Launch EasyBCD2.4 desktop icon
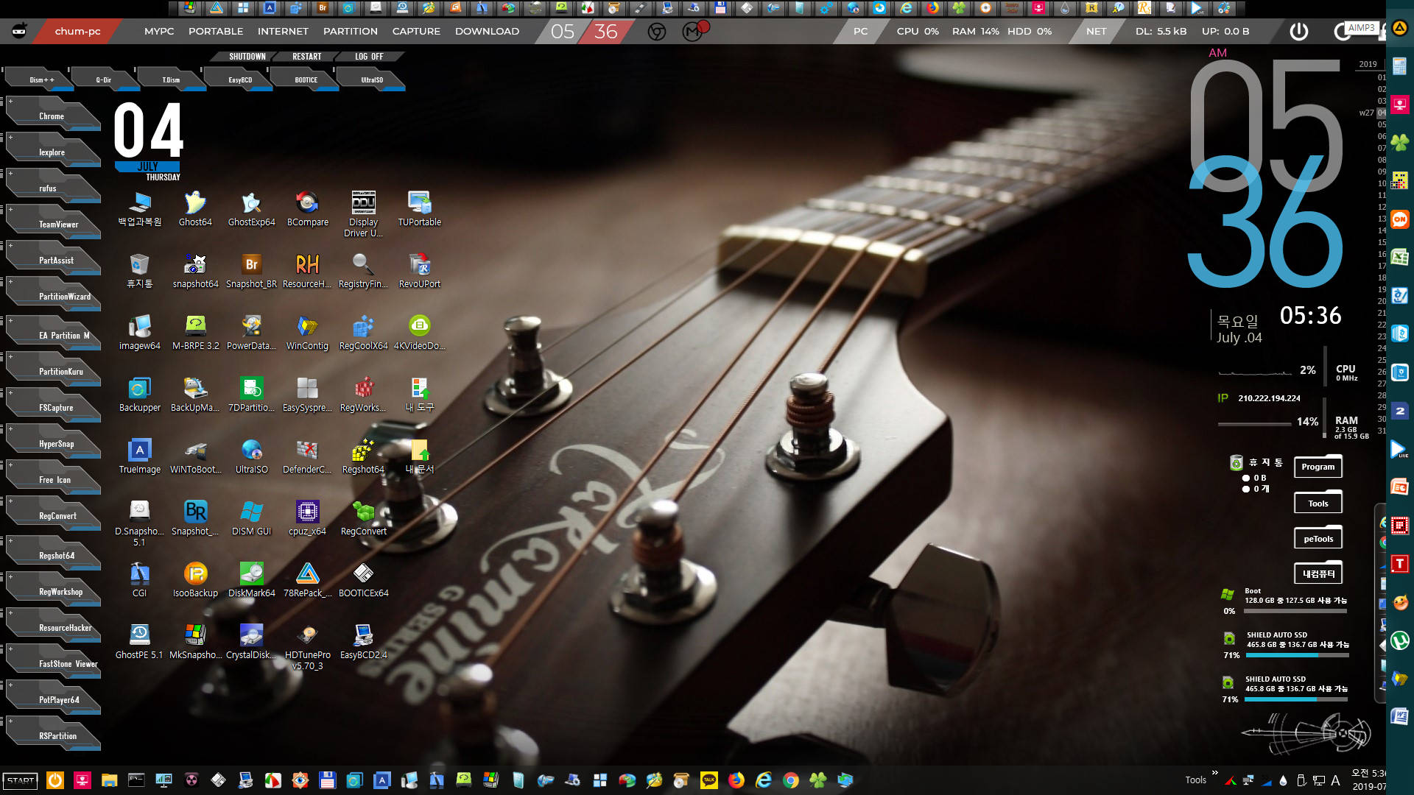1414x795 pixels. point(363,641)
